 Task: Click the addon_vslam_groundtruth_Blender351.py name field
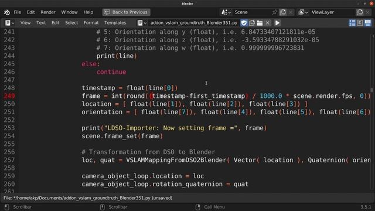pos(194,23)
